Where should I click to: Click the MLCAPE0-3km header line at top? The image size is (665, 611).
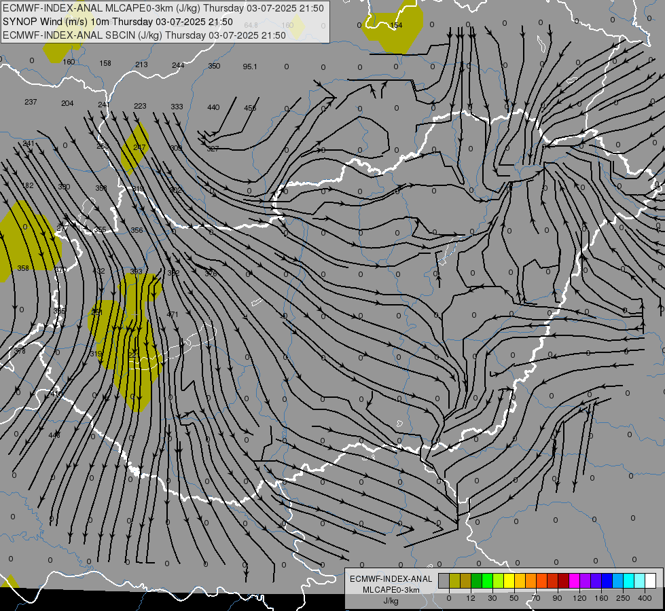coord(163,8)
